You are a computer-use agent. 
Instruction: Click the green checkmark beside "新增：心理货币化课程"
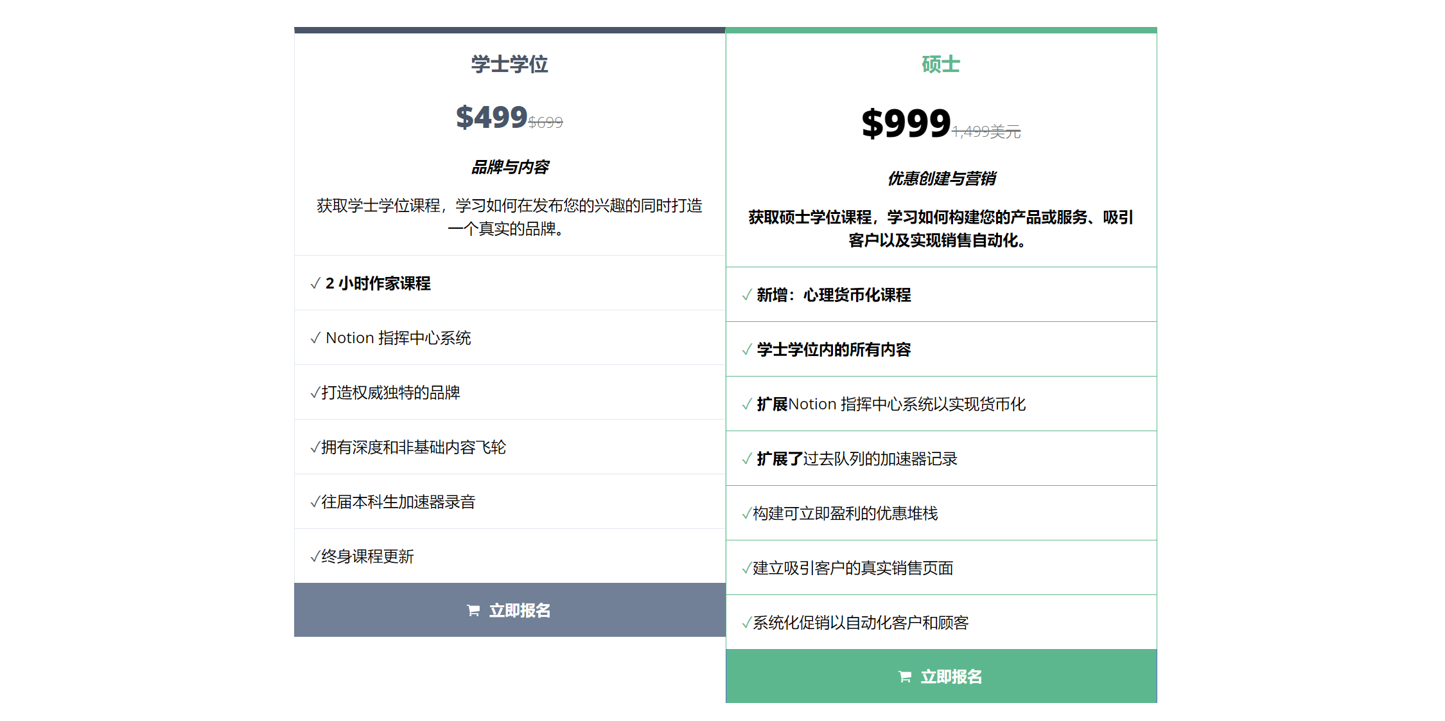(x=747, y=295)
